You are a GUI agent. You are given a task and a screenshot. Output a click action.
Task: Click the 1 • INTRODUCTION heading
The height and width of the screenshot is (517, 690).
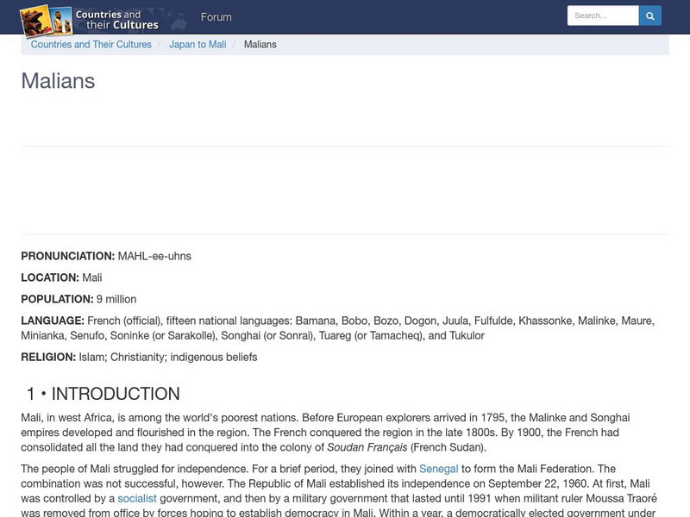[x=103, y=394]
